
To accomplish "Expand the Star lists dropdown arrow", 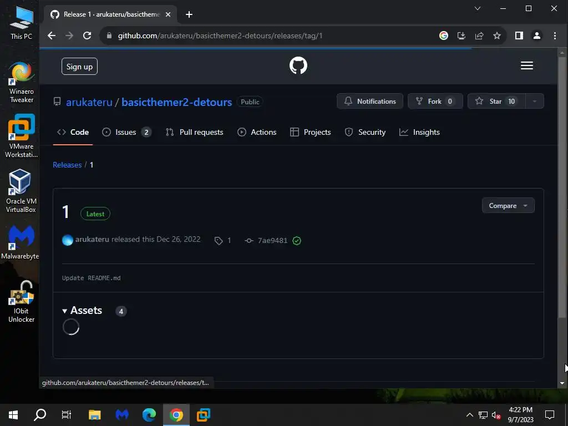I will (x=534, y=101).
